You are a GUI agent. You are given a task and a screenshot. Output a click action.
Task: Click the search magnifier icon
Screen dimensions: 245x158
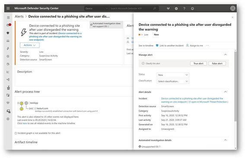[155, 9]
